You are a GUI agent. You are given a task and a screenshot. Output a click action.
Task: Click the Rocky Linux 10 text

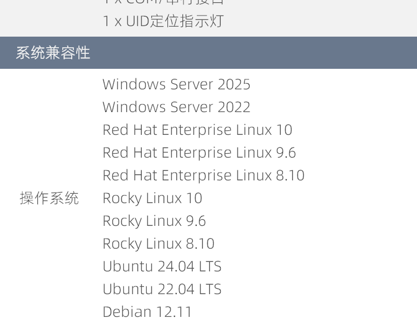coord(152,198)
